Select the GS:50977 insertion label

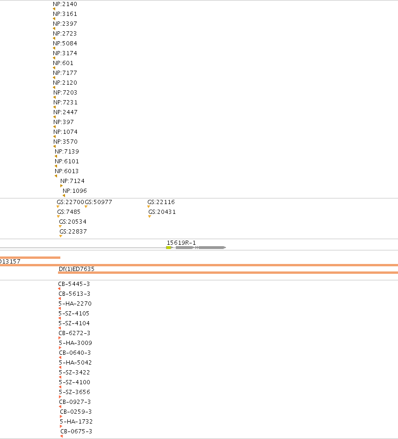[x=99, y=202]
